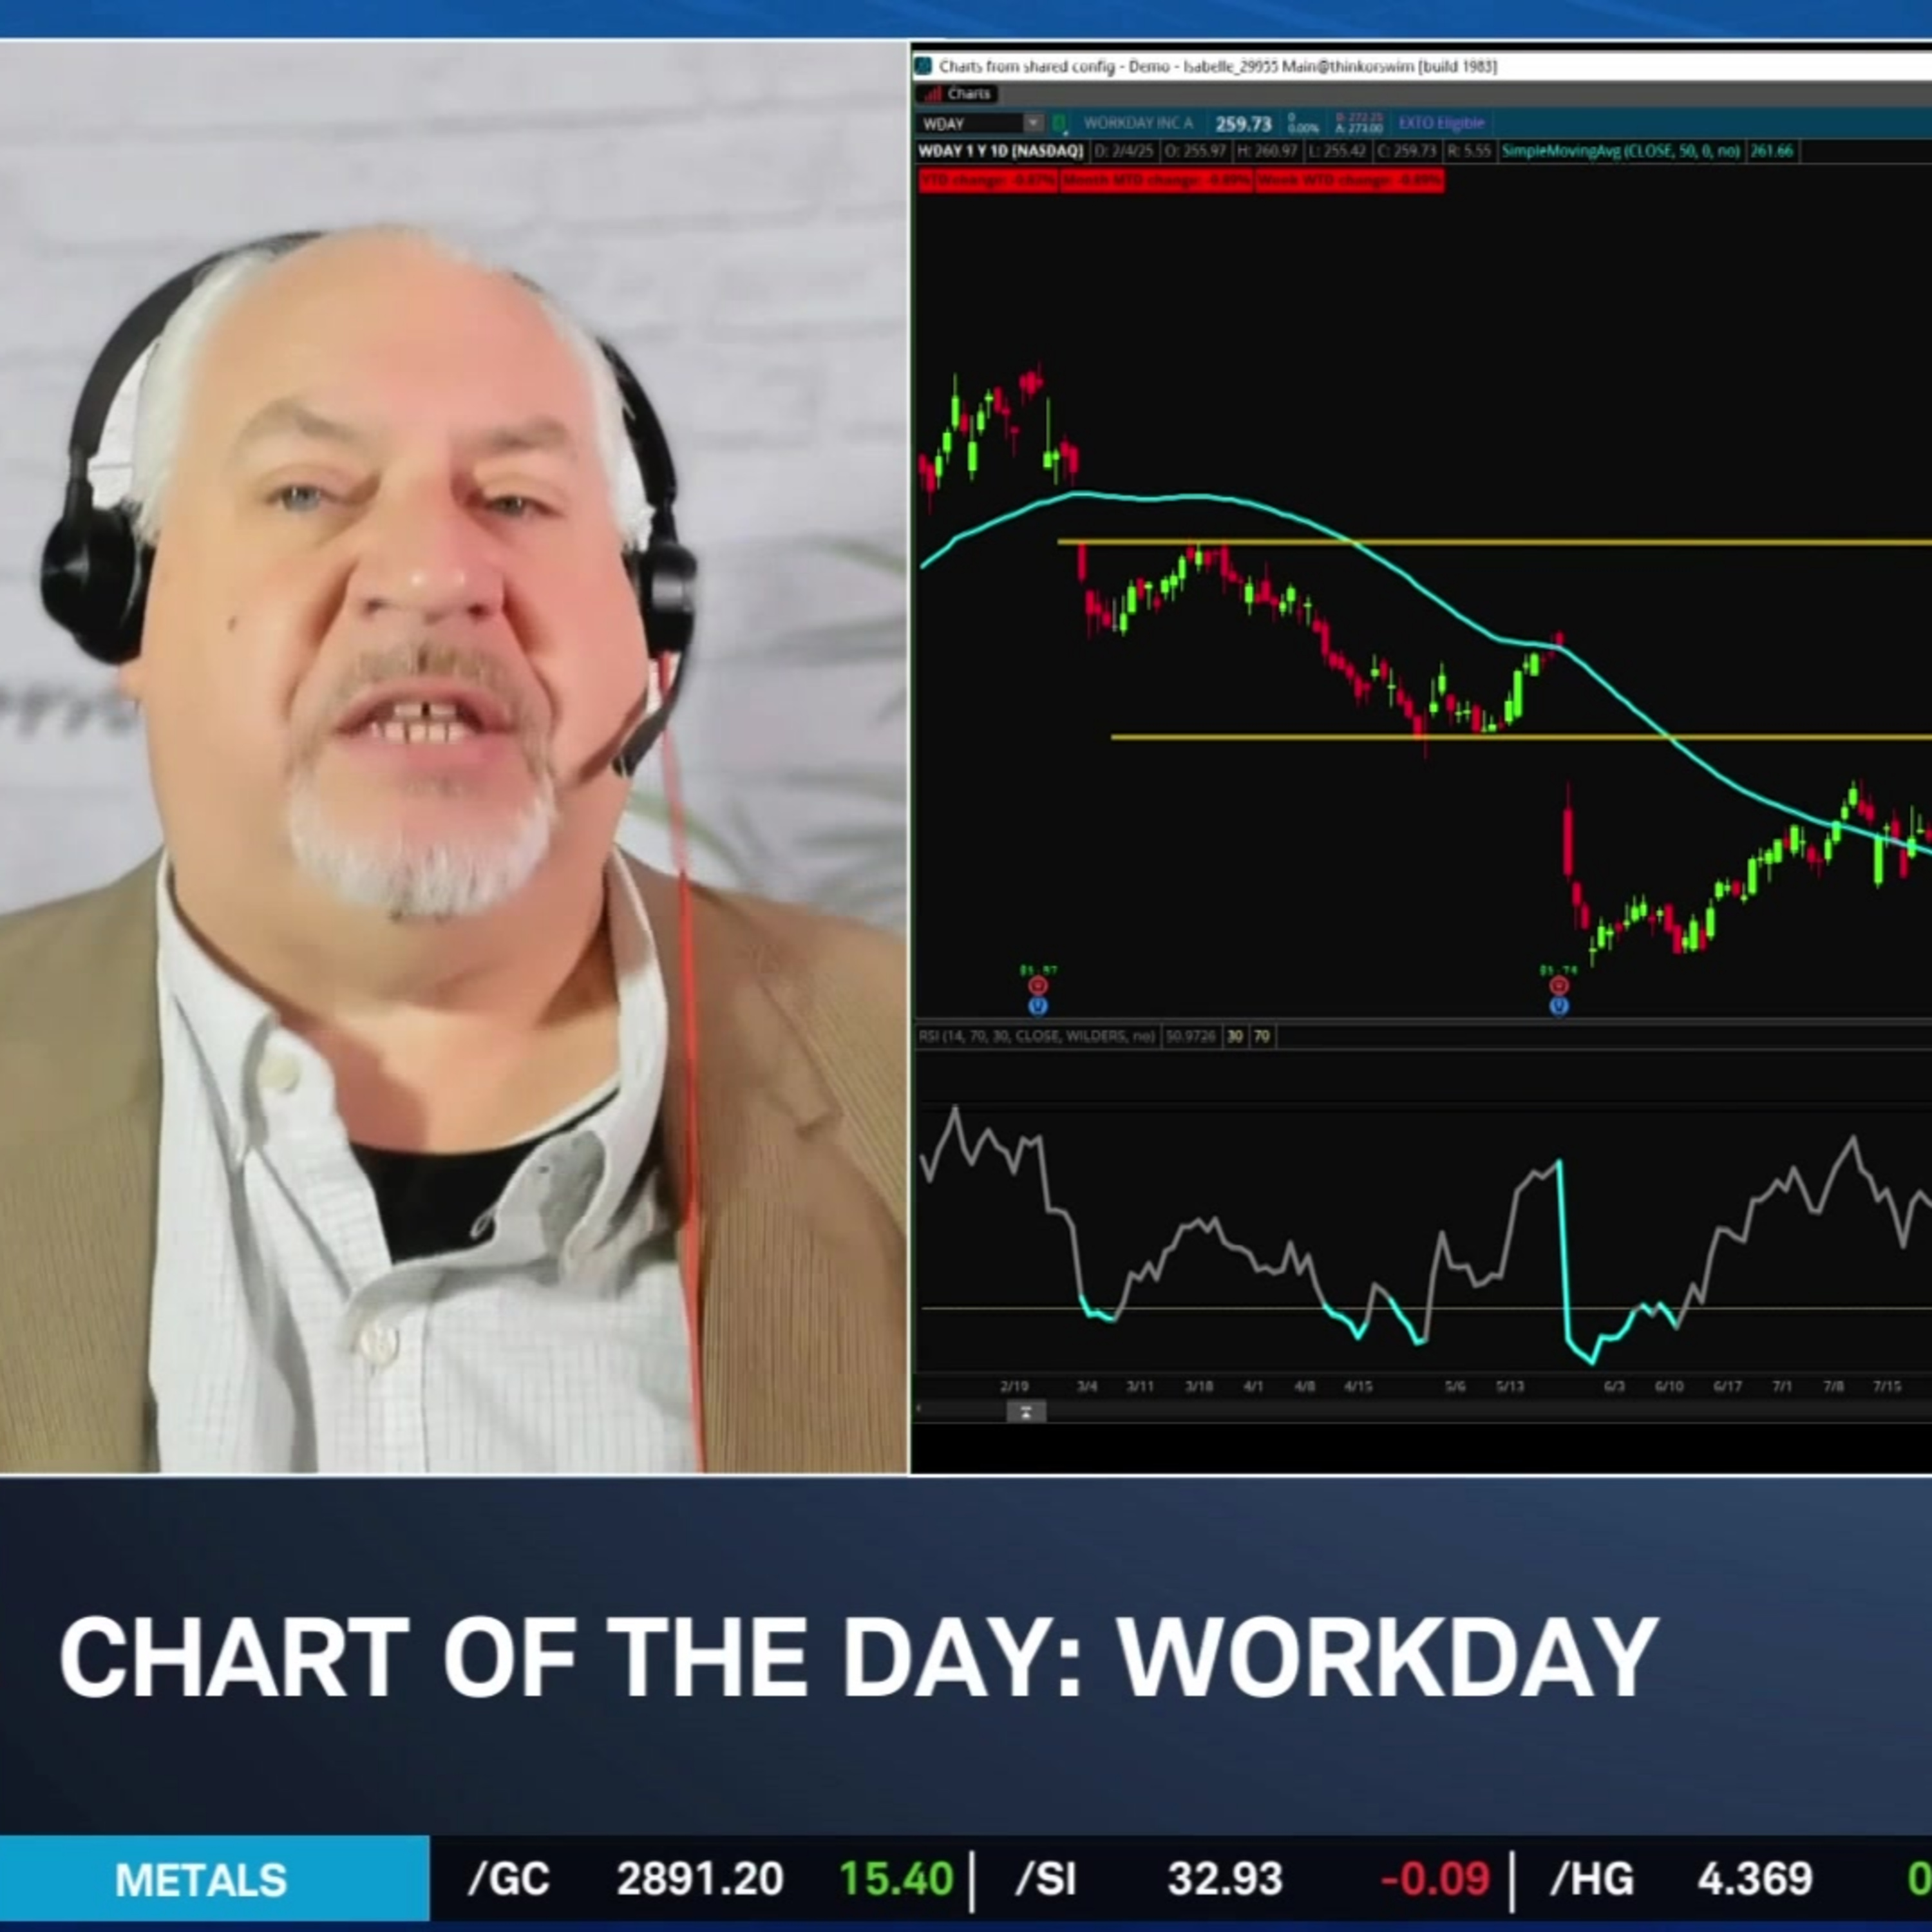
Task: Click the METALS label in ticker
Action: pos(201,1881)
